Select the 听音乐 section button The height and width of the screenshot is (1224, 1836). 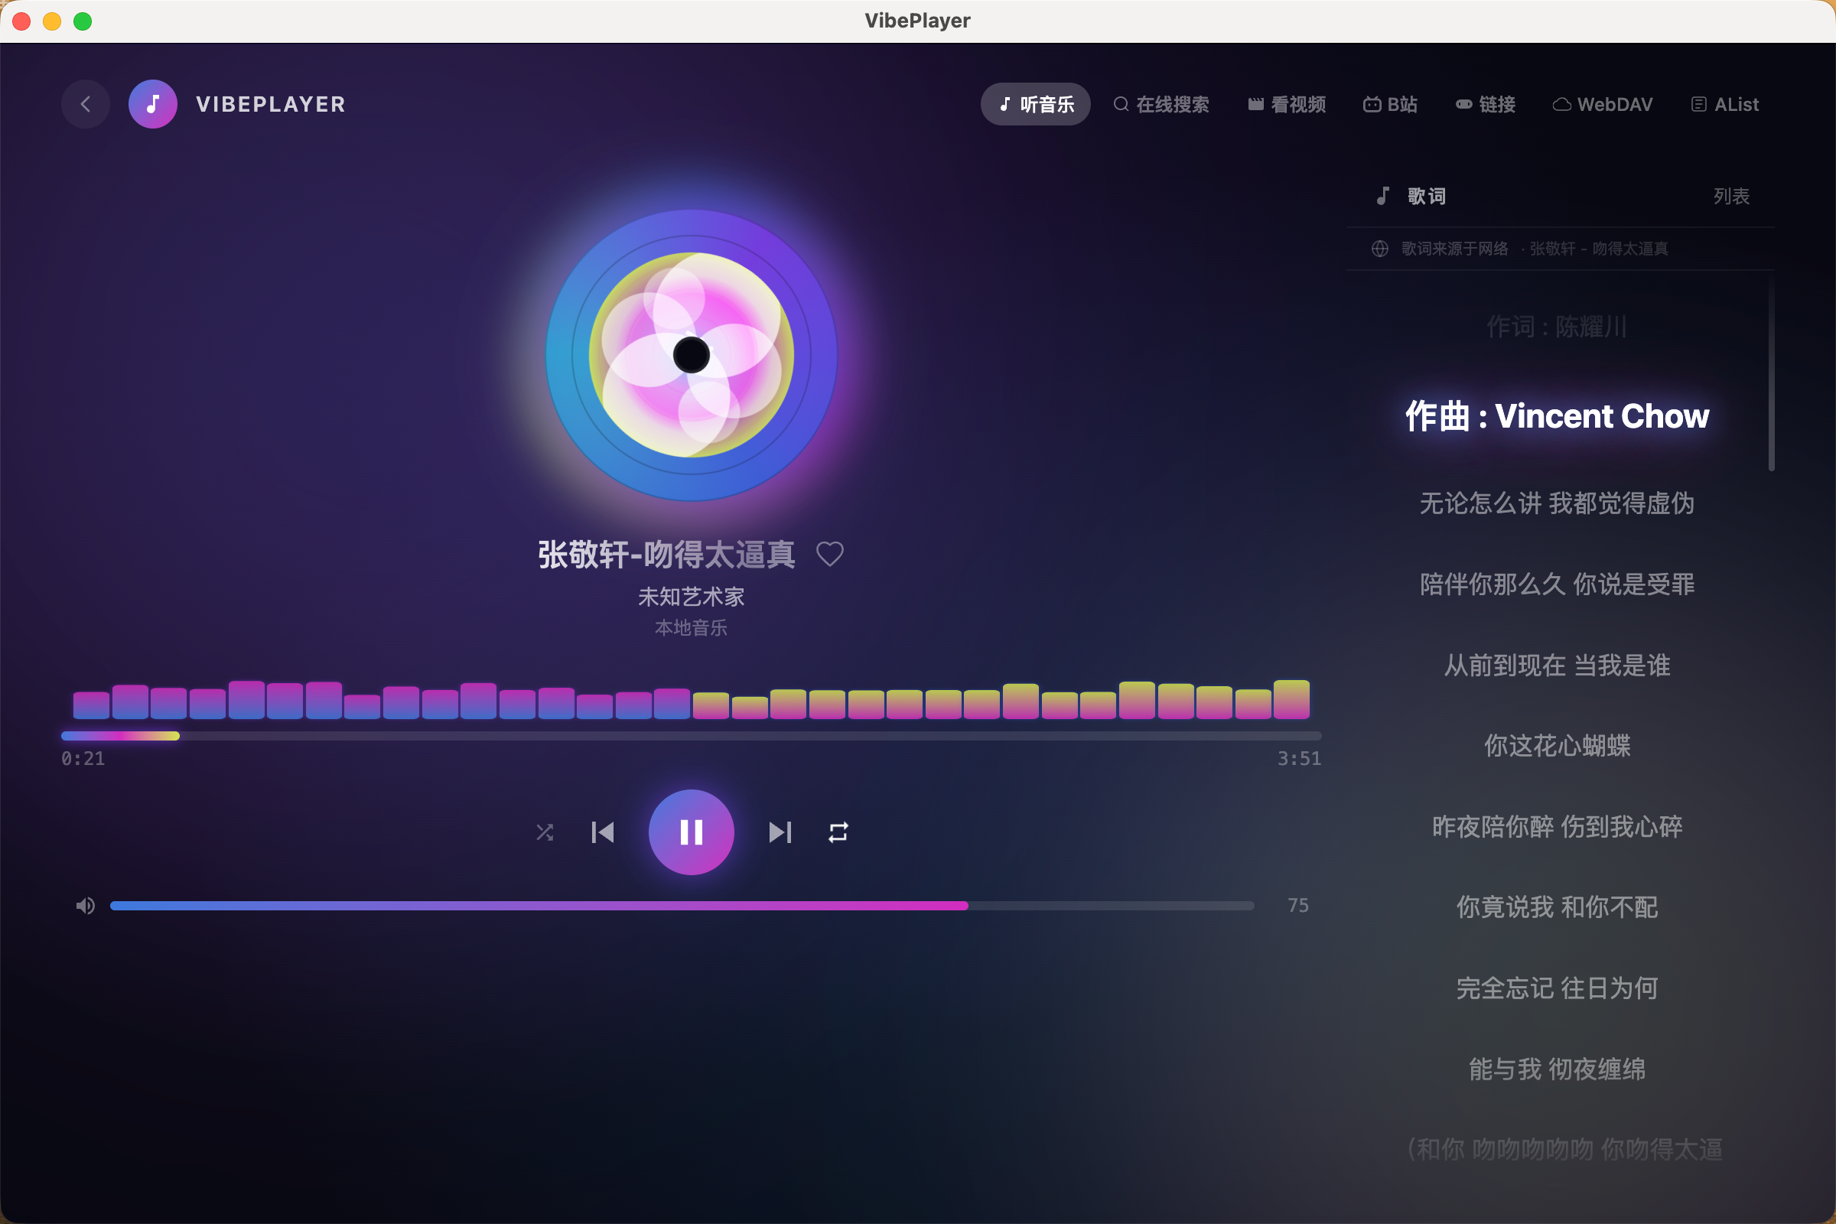click(1035, 103)
